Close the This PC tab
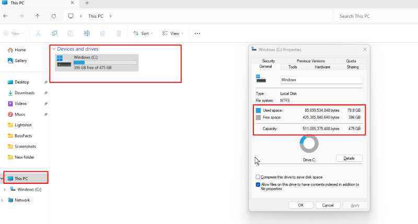This screenshot has width=418, height=224. 72,3
